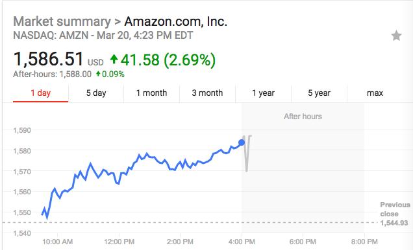Click the green up arrow beside 41.58
The width and height of the screenshot is (413, 250).
(x=114, y=59)
